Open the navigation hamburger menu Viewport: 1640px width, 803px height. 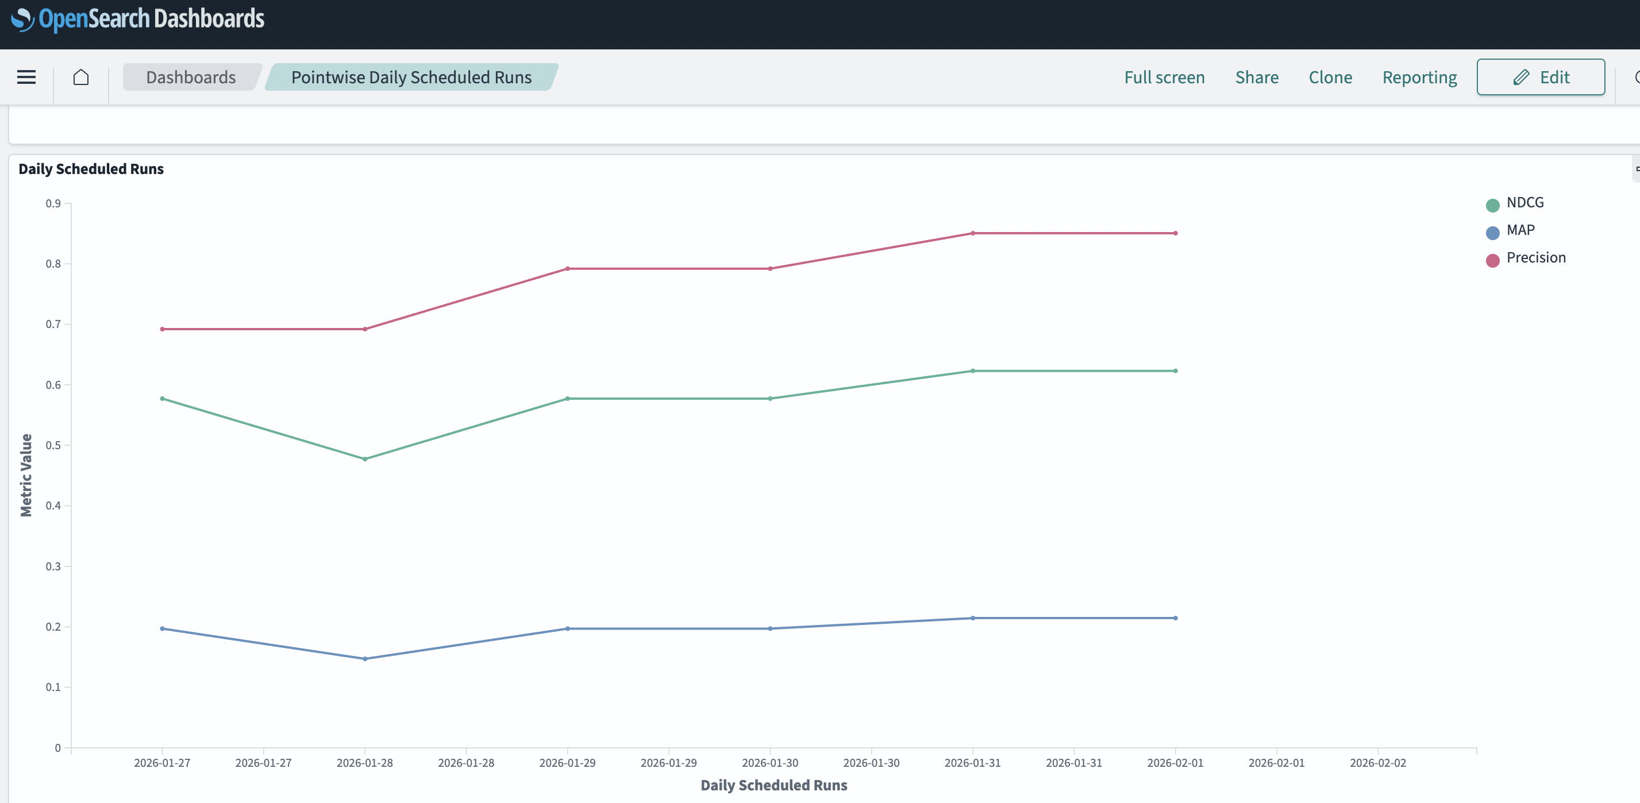coord(26,77)
